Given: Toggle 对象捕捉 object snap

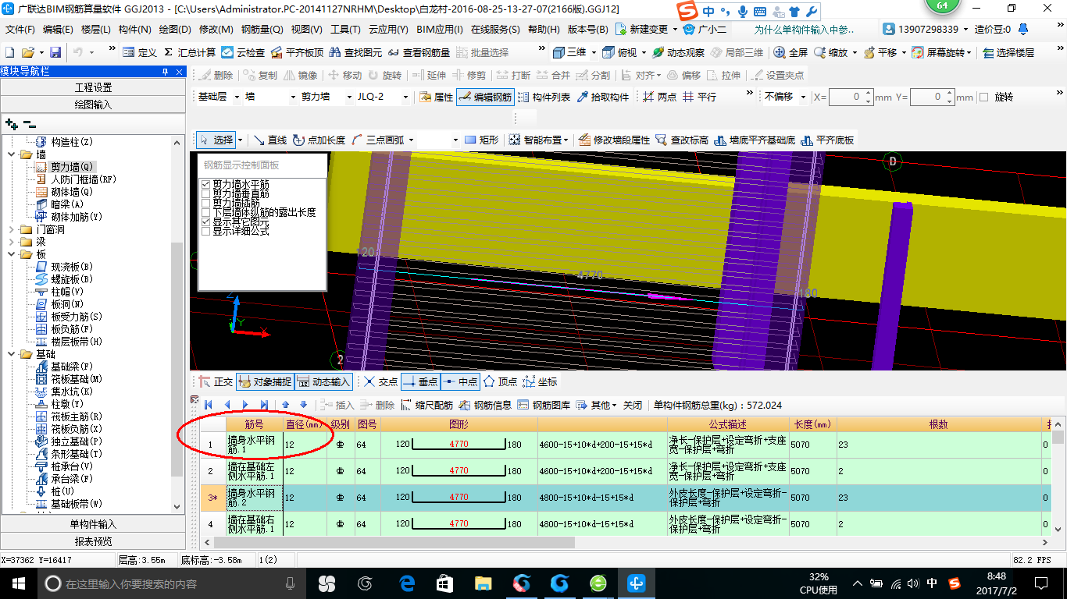Looking at the screenshot, I should coord(266,382).
